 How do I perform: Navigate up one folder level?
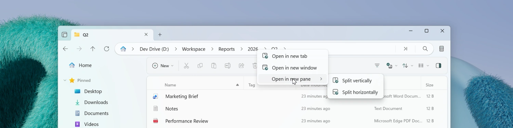click(x=93, y=49)
